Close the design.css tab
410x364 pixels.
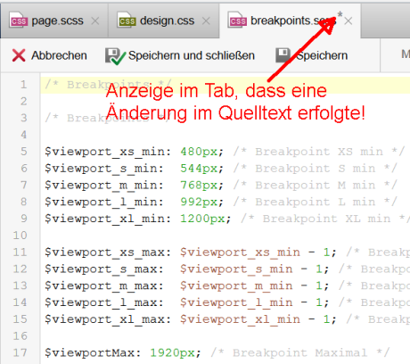pos(206,21)
